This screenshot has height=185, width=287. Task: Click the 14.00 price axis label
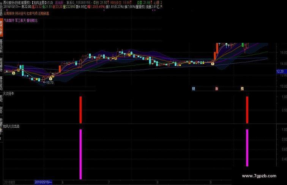pos(283,64)
